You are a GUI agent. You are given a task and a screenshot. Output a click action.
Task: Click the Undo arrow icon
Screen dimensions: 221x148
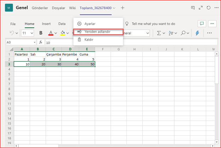click(12, 33)
